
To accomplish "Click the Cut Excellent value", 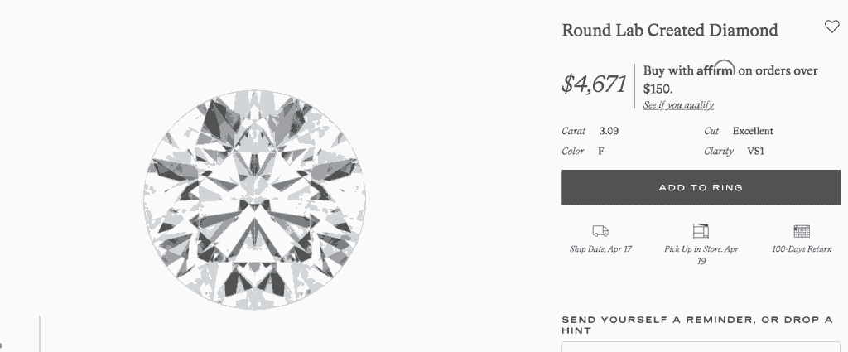I will (x=753, y=131).
